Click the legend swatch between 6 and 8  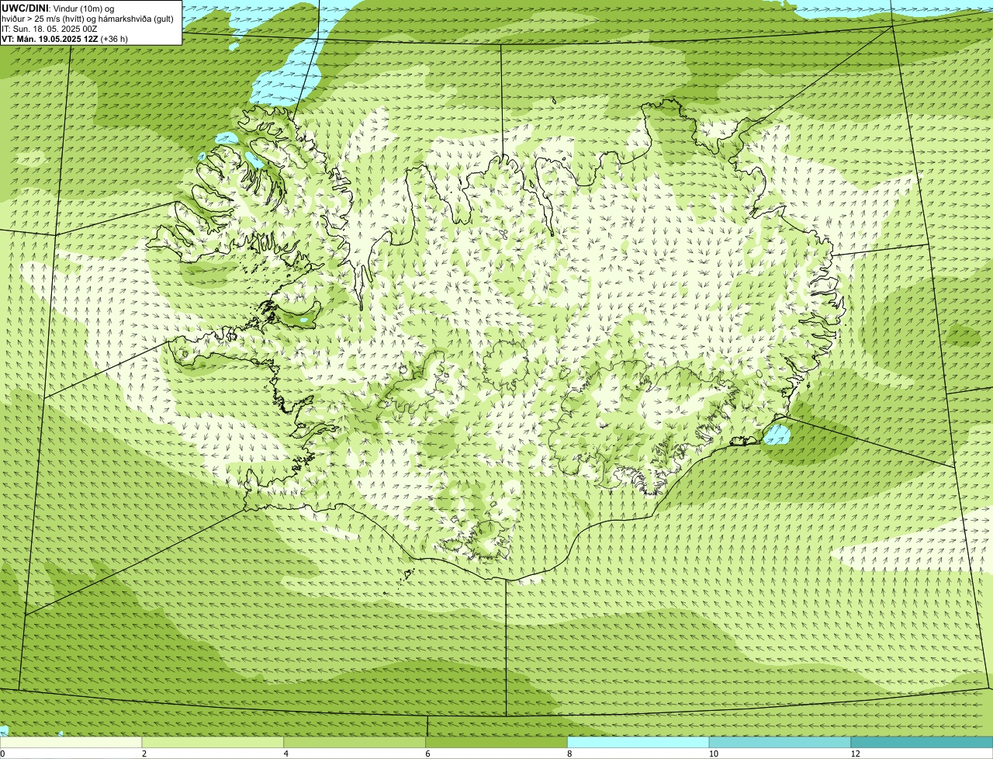coord(496,743)
